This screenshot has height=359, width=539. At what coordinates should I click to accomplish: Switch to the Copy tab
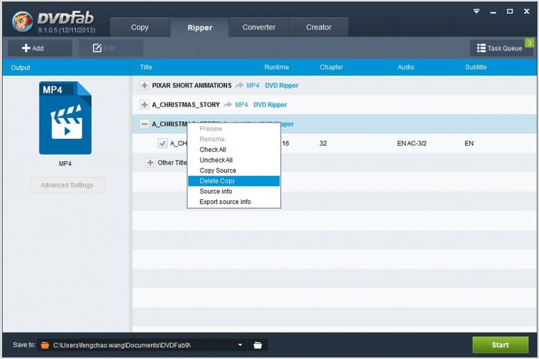139,27
